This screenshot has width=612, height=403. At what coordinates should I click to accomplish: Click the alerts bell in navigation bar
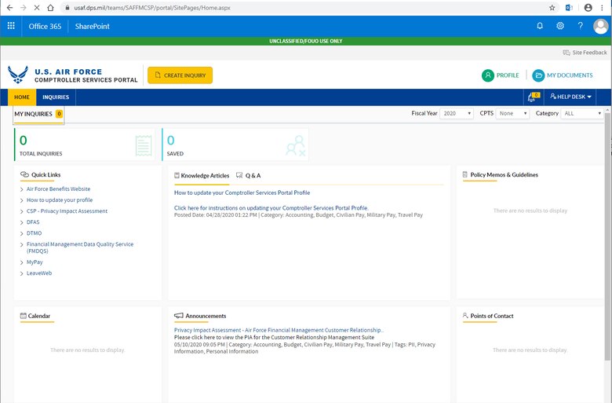531,97
